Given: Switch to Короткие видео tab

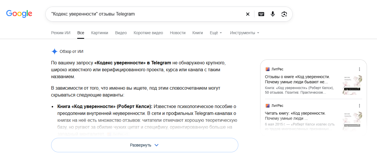Looking at the screenshot, I should point(148,33).
